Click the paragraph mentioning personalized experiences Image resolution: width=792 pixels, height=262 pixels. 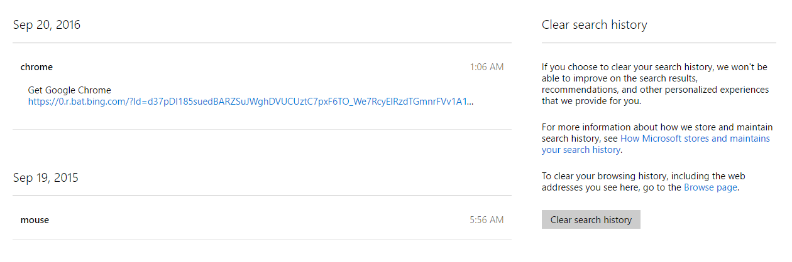655,83
